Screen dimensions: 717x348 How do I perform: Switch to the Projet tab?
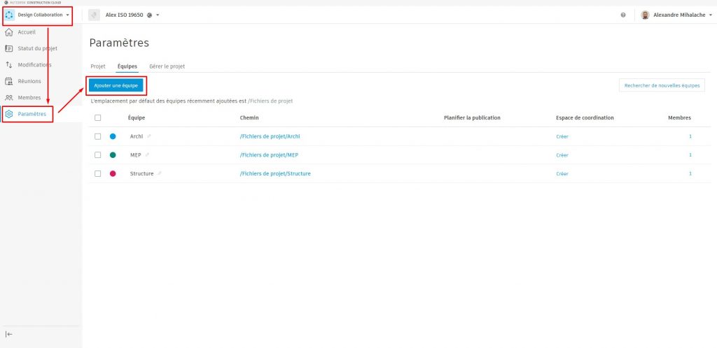pyautogui.click(x=98, y=66)
